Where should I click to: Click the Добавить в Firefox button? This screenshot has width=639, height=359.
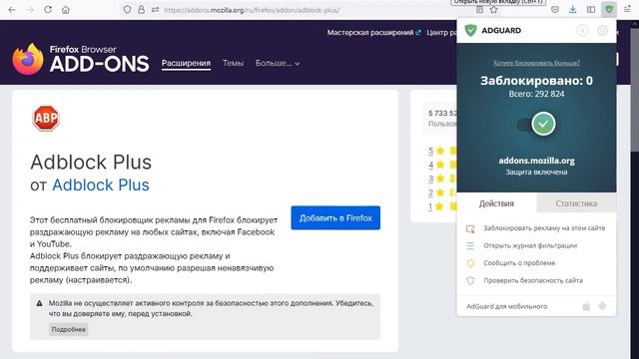(x=335, y=218)
